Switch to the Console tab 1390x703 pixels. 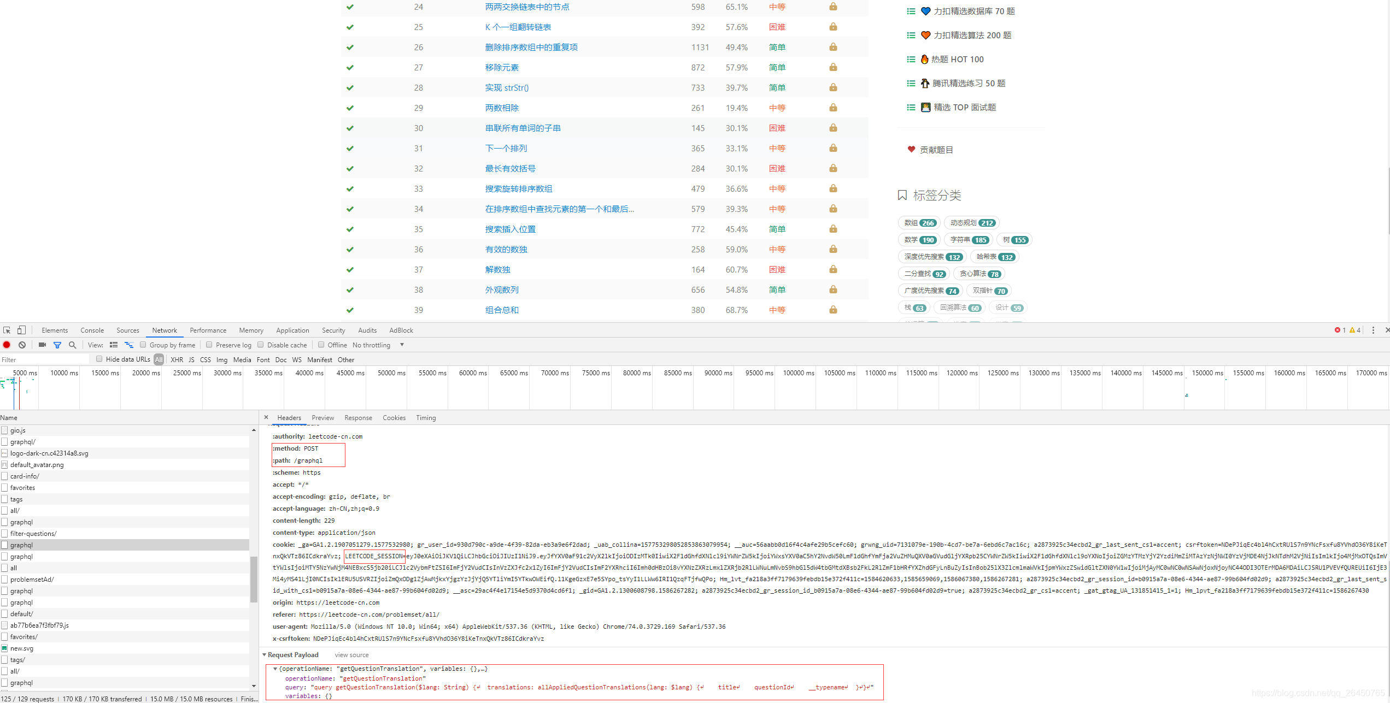(92, 330)
